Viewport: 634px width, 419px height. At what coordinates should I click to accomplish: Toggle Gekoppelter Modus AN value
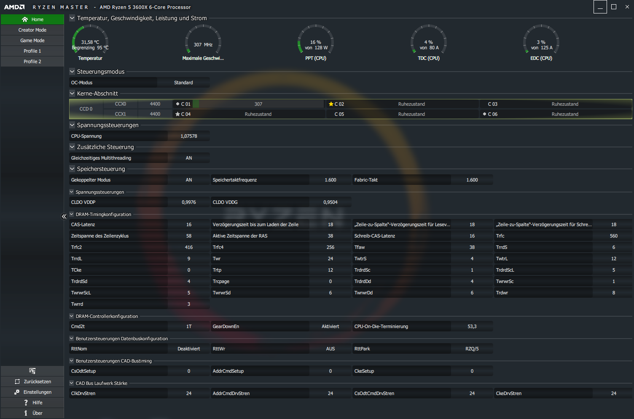pyautogui.click(x=189, y=180)
